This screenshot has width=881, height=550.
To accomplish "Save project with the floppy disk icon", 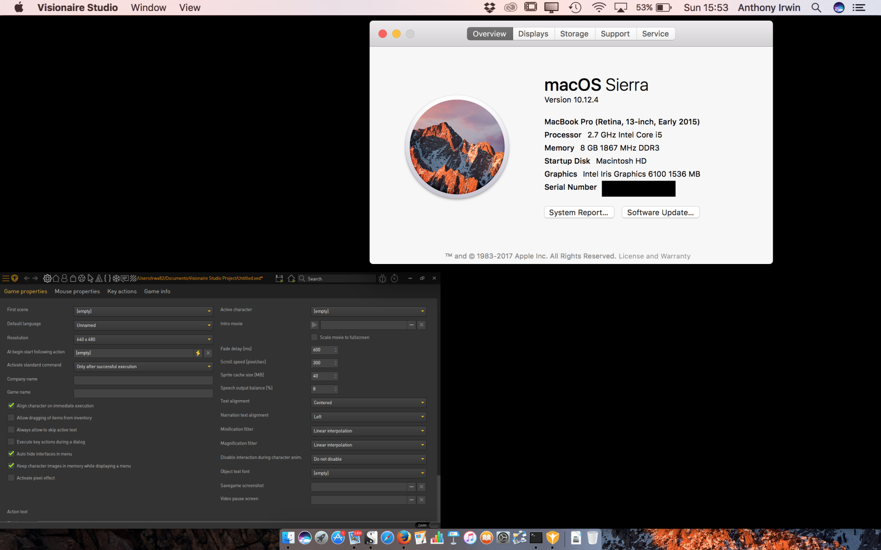I will coord(279,278).
